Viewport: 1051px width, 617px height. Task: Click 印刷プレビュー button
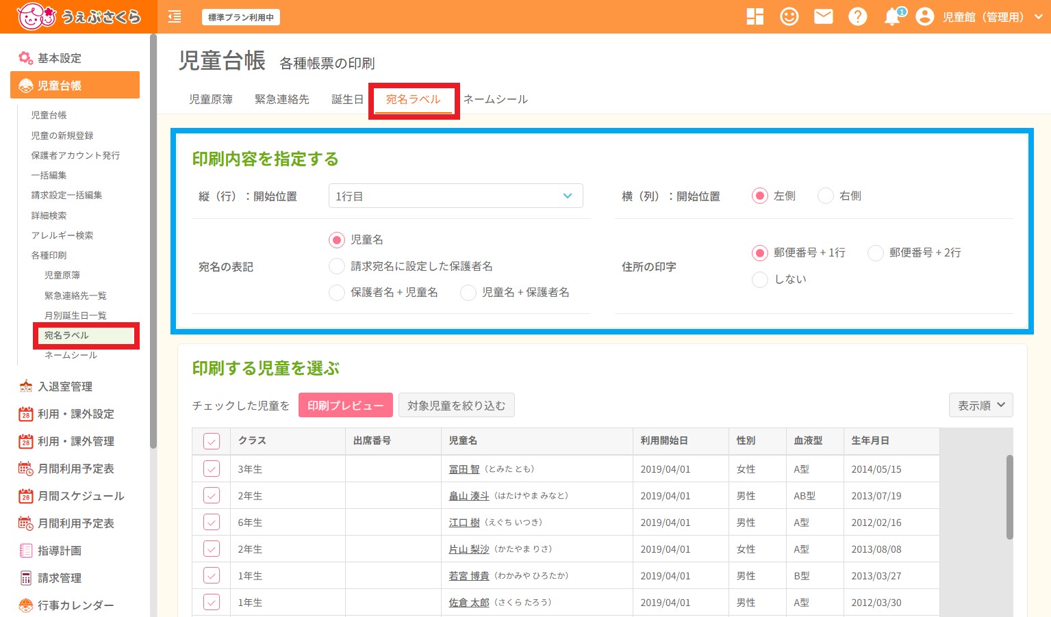tap(346, 405)
